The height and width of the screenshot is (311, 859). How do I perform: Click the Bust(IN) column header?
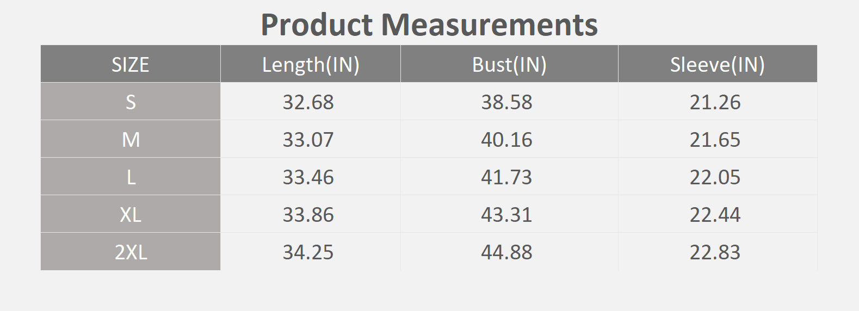[x=509, y=65]
